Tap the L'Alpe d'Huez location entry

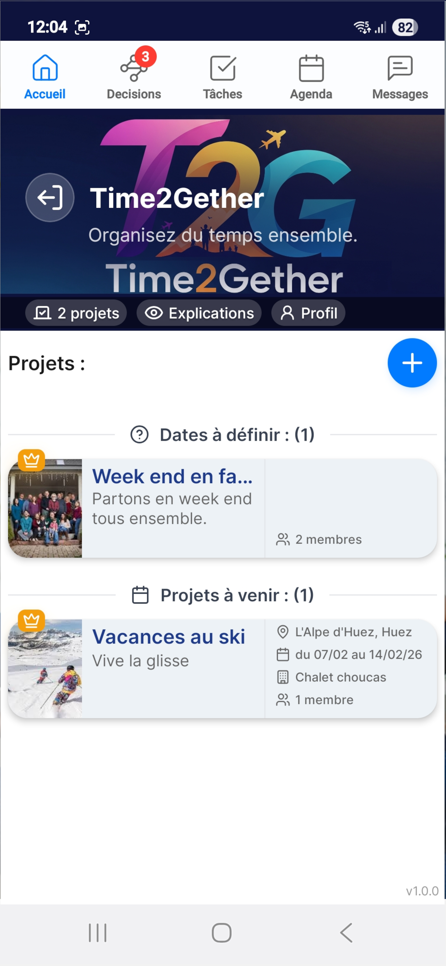pos(353,632)
